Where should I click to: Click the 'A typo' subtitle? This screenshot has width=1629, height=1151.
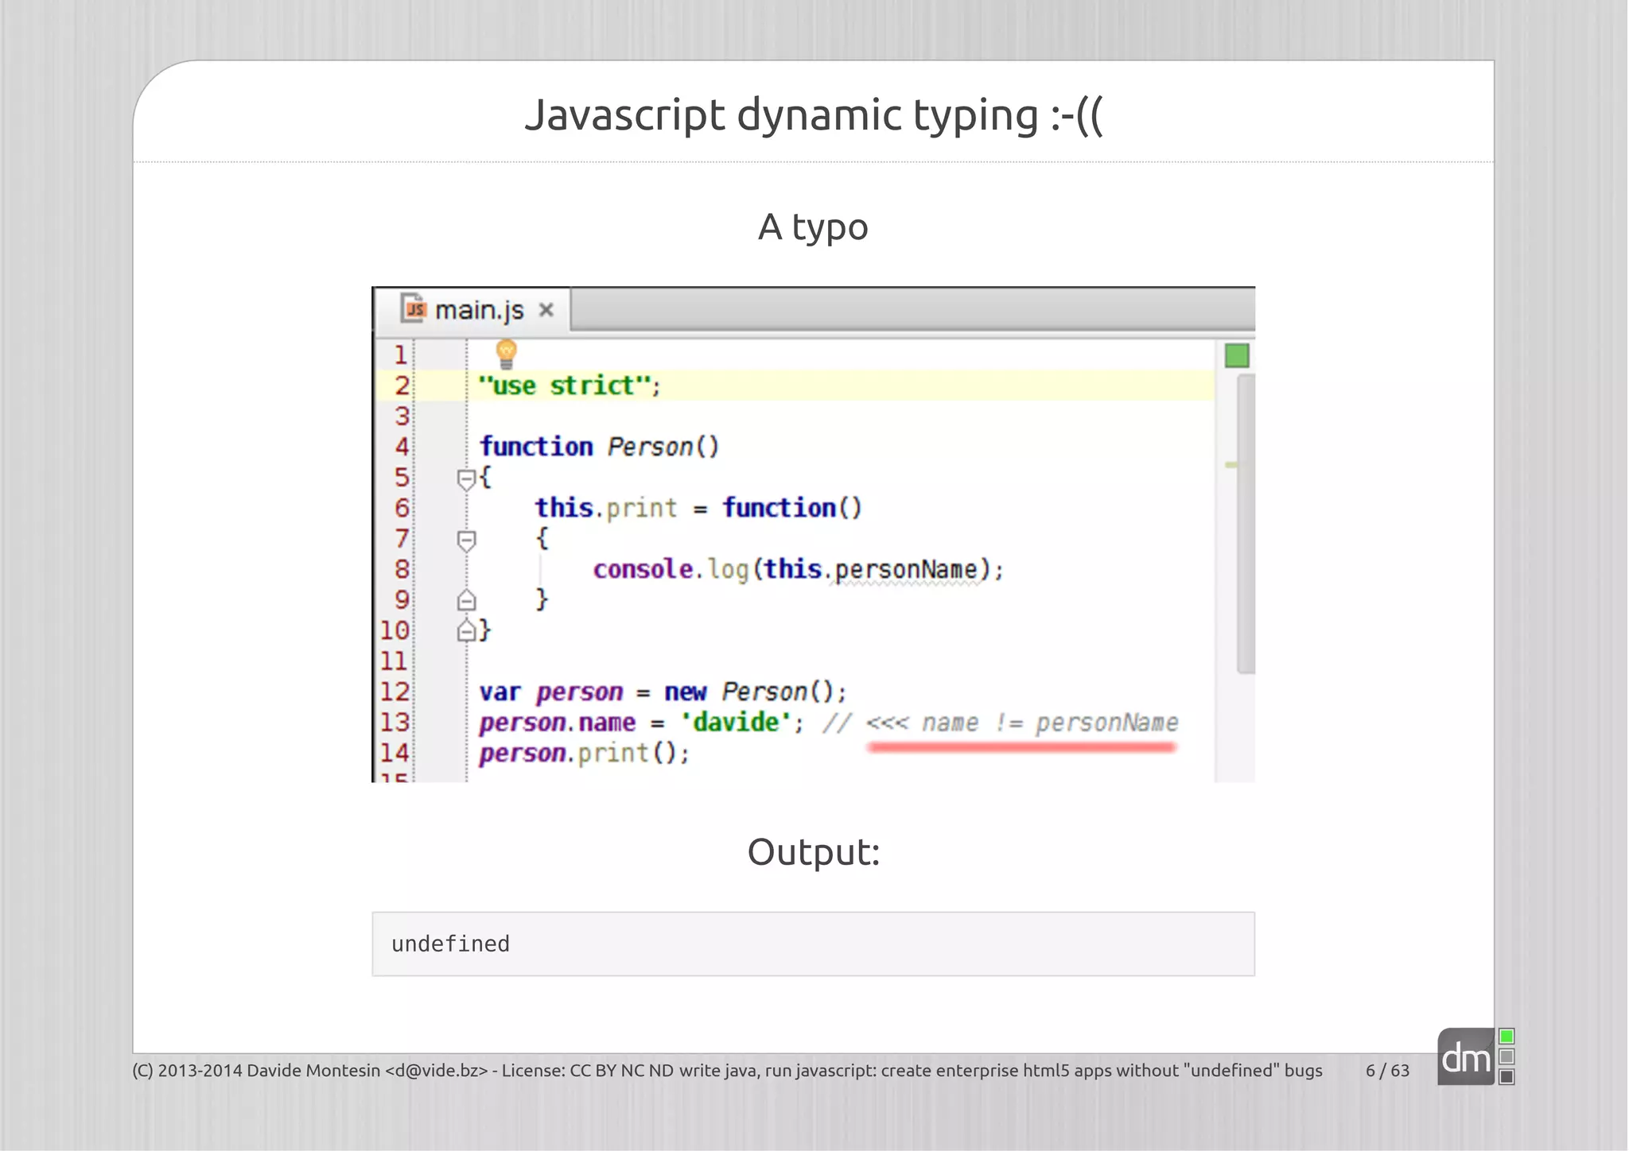tap(813, 227)
